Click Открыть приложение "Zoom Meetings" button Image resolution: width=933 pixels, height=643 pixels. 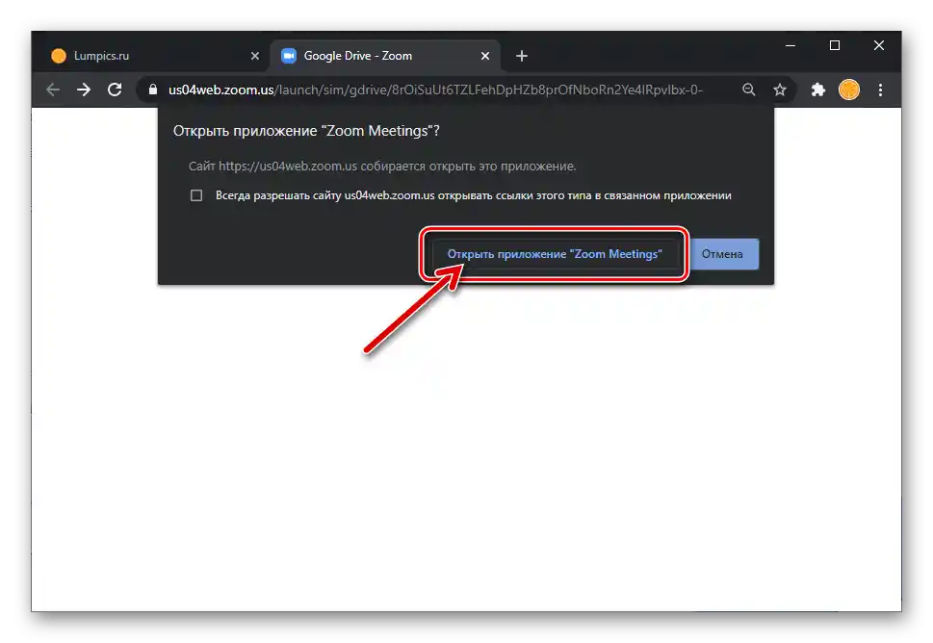(555, 254)
